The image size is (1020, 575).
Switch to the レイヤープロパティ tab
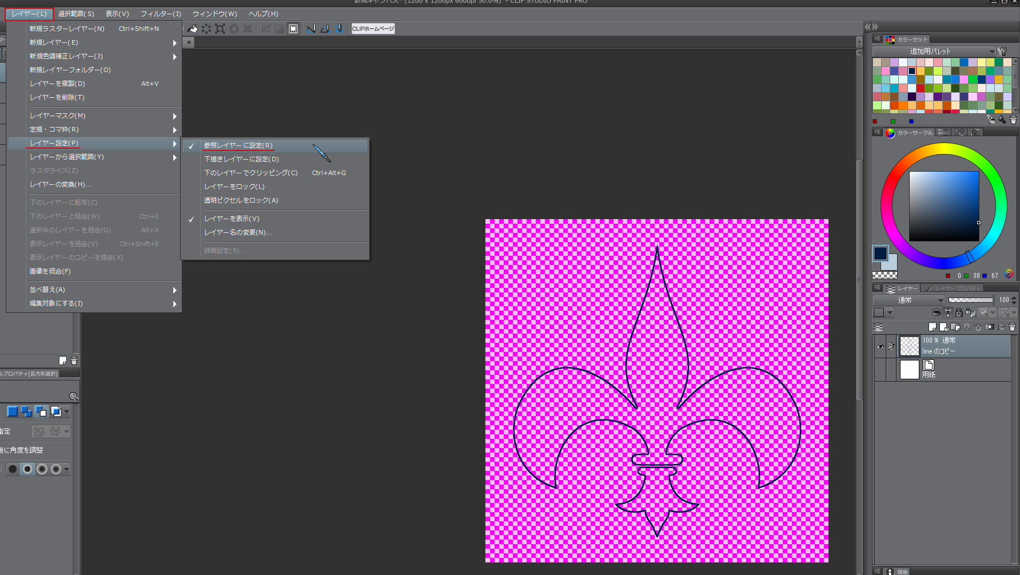pyautogui.click(x=953, y=288)
